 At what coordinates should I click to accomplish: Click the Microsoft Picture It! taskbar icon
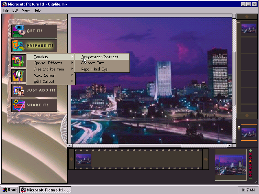pyautogui.click(x=45, y=190)
